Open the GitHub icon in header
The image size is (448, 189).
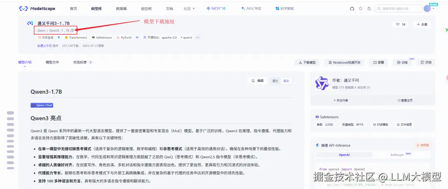[352, 9]
